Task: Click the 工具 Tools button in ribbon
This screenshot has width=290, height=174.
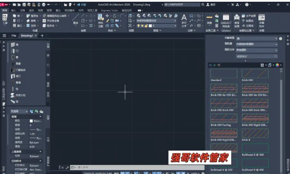Action: 5,19
